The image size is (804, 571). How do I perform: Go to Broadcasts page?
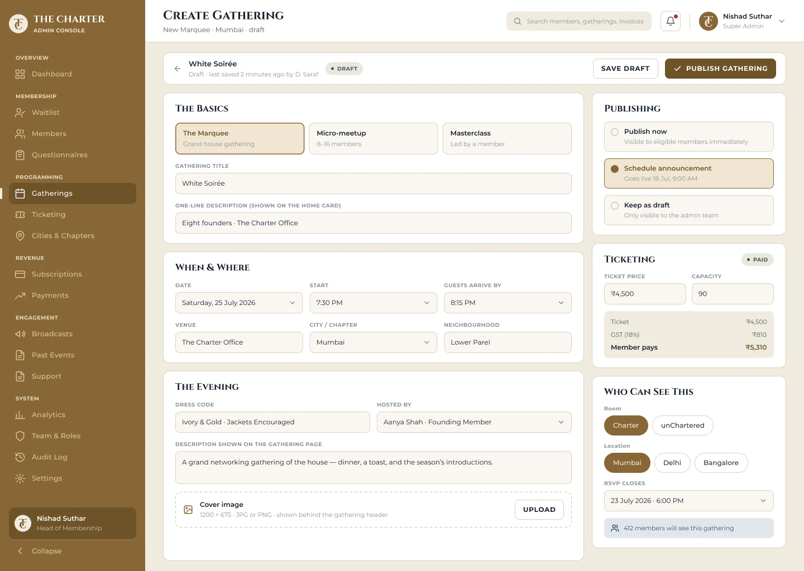(73, 334)
